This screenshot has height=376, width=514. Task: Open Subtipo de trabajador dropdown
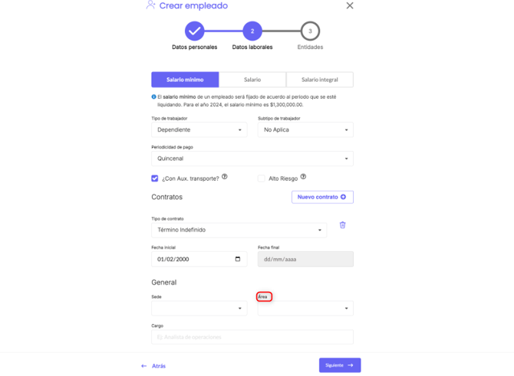point(305,130)
